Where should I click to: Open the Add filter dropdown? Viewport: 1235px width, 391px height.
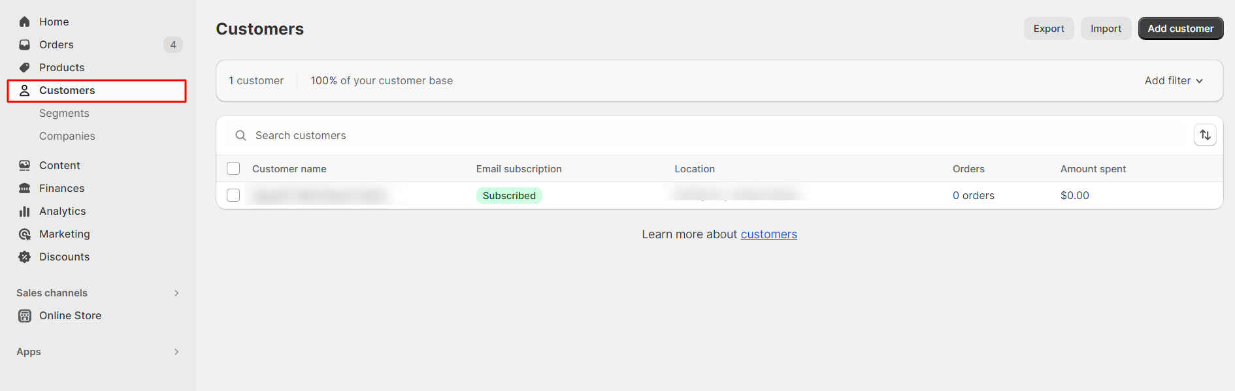coord(1174,80)
